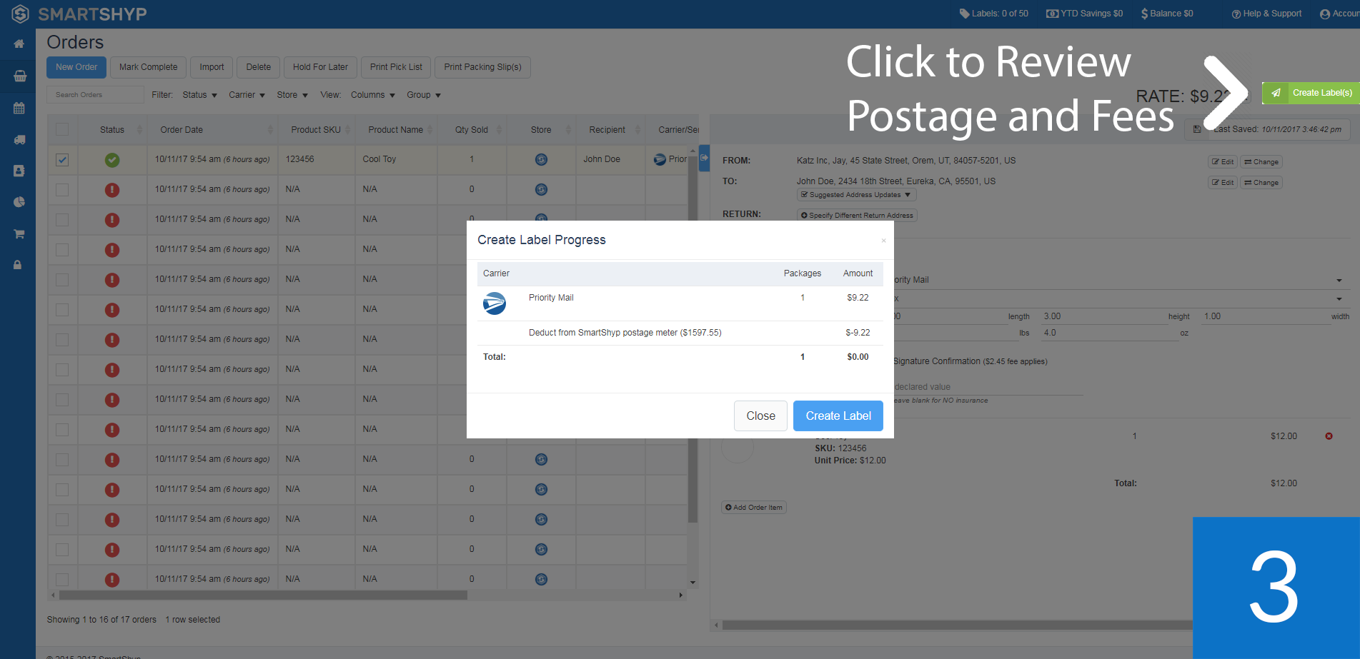Image resolution: width=1360 pixels, height=659 pixels.
Task: Sort by the Store column arrows
Action: (568, 130)
